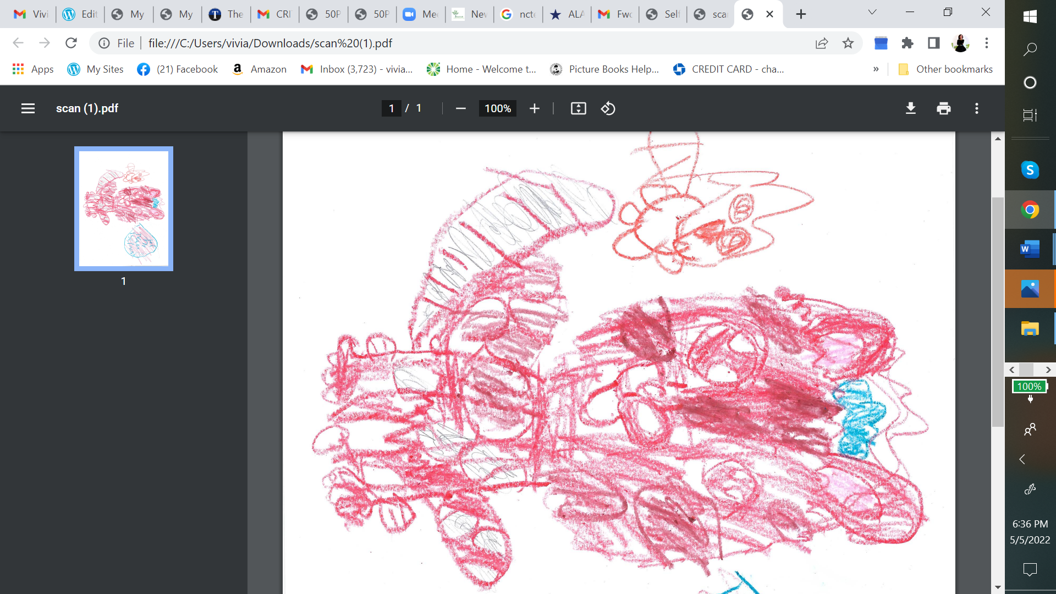Click the 100% zoom level field
Image resolution: width=1056 pixels, height=594 pixels.
click(x=498, y=108)
